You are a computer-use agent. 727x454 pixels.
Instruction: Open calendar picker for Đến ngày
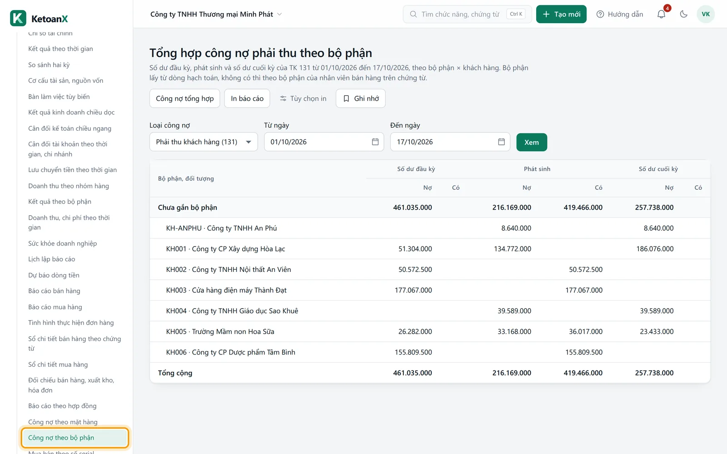(x=501, y=142)
